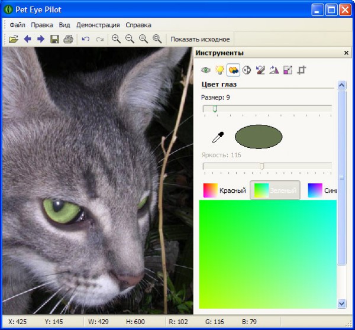Print the photo using the printer icon
Image resolution: width=355 pixels, height=330 pixels.
coord(68,39)
